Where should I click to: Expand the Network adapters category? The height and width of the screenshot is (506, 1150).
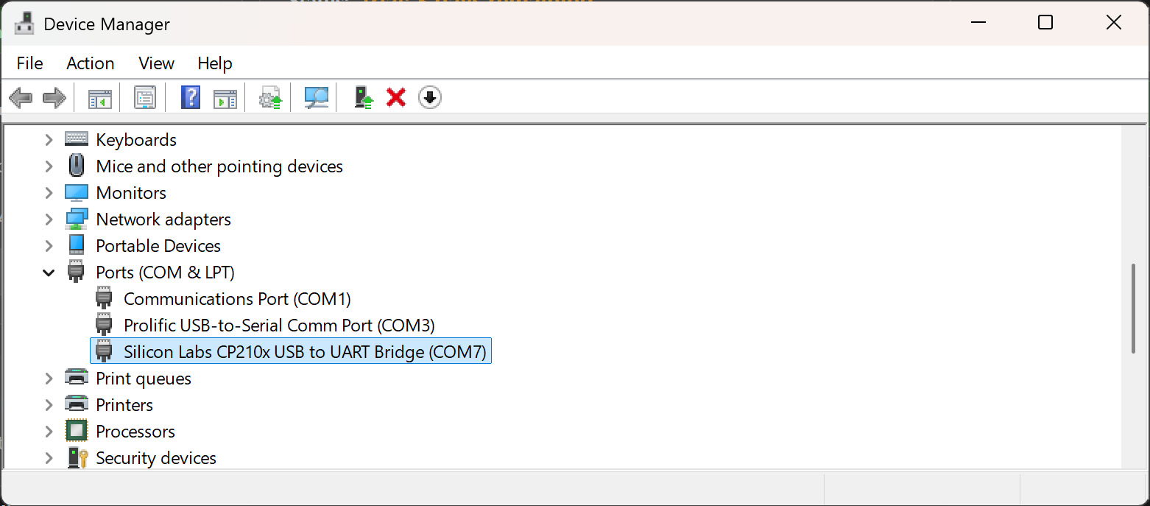click(49, 219)
